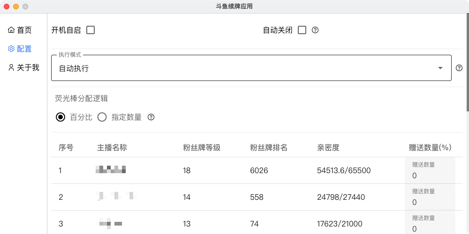469x234 pixels.
Task: Click the 亲密度 column header
Action: point(328,147)
